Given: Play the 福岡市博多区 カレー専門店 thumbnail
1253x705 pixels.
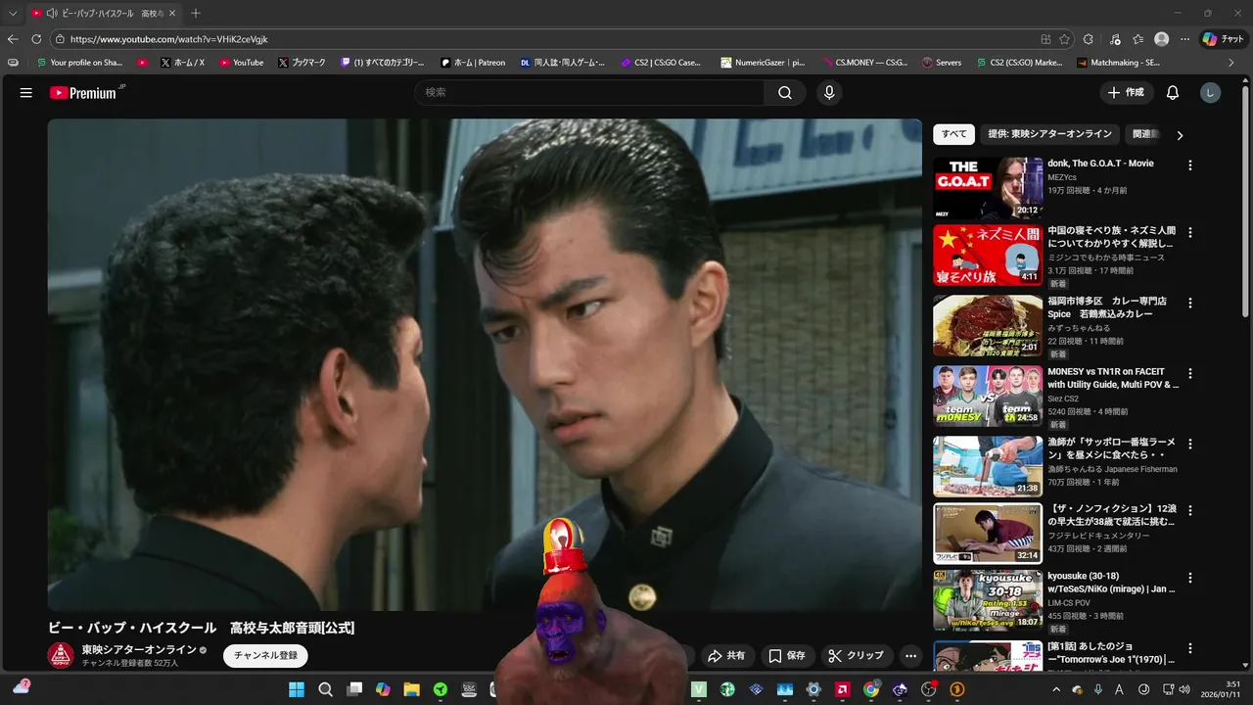Looking at the screenshot, I should point(988,326).
